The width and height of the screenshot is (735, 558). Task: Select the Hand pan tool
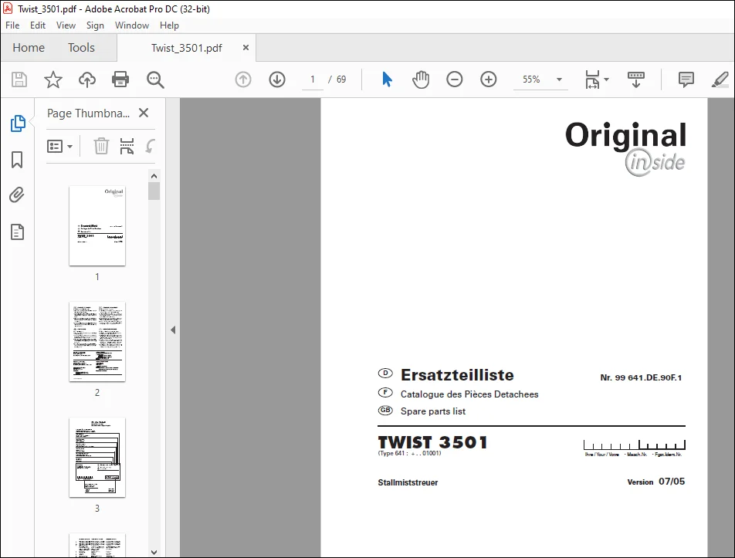(421, 79)
